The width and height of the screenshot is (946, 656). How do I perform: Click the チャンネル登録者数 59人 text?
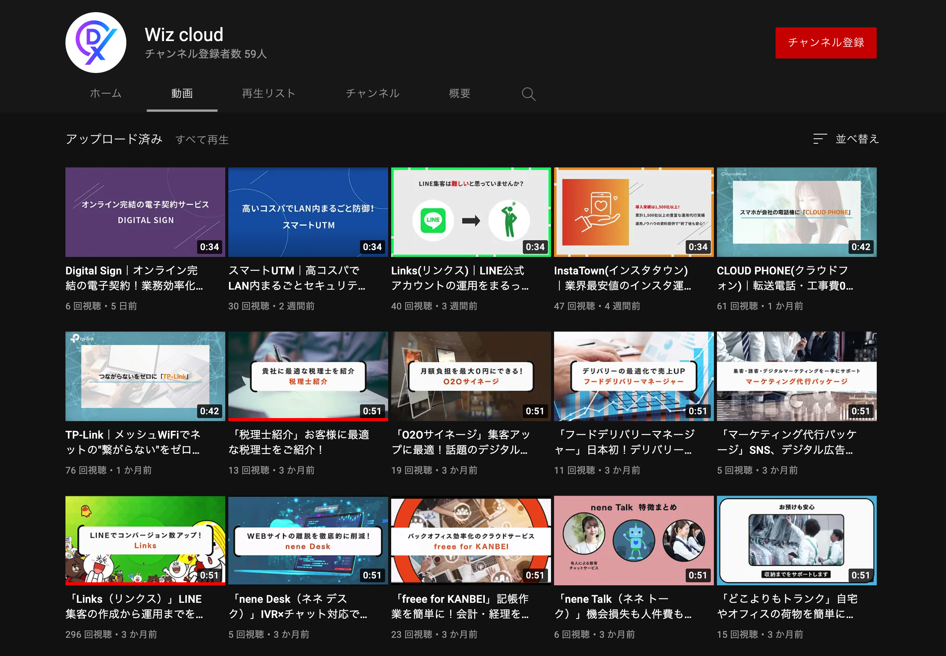[206, 54]
